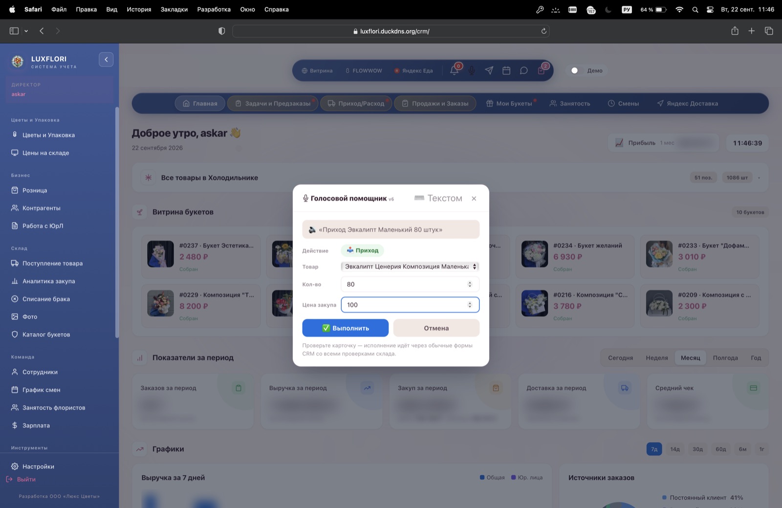The height and width of the screenshot is (508, 782).
Task: Select the Сегодня period
Action: tap(620, 358)
